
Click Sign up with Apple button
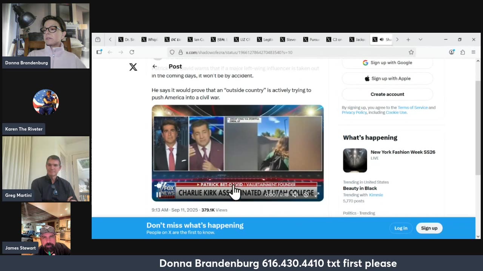click(x=388, y=79)
